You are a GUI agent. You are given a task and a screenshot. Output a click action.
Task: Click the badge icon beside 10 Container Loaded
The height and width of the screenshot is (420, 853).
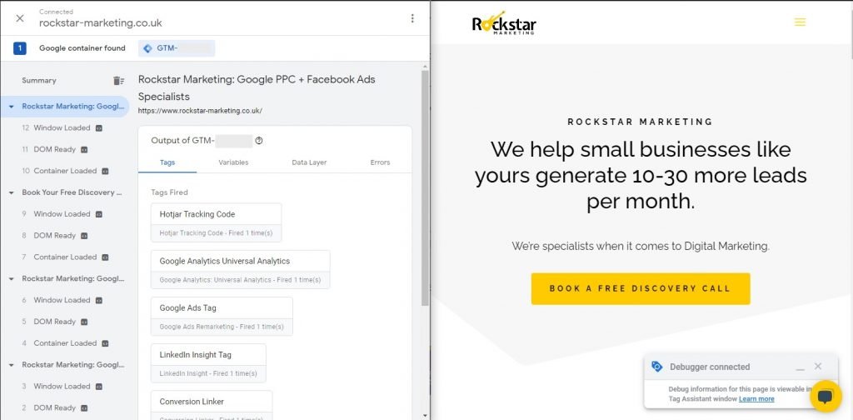[105, 171]
